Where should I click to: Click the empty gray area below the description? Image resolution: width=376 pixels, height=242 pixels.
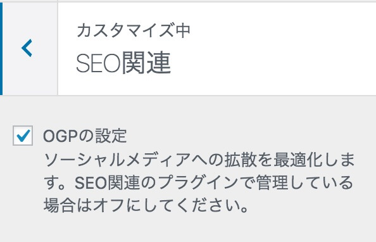pos(188,229)
